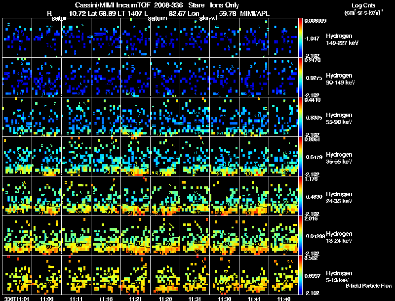
Task: Click the Hydrogen 5-13 keV row label
Action: pos(339,277)
